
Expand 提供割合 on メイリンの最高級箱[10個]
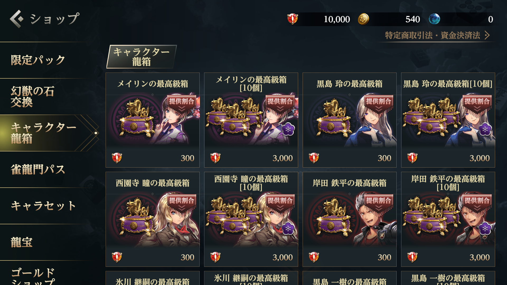point(280,104)
